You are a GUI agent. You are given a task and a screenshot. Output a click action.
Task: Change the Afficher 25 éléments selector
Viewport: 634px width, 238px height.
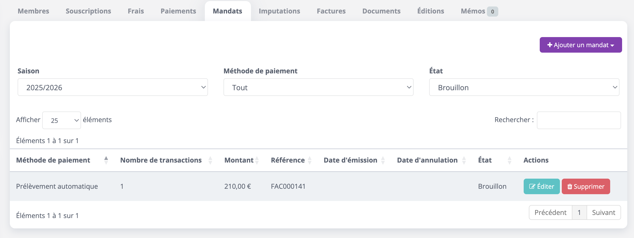[62, 120]
